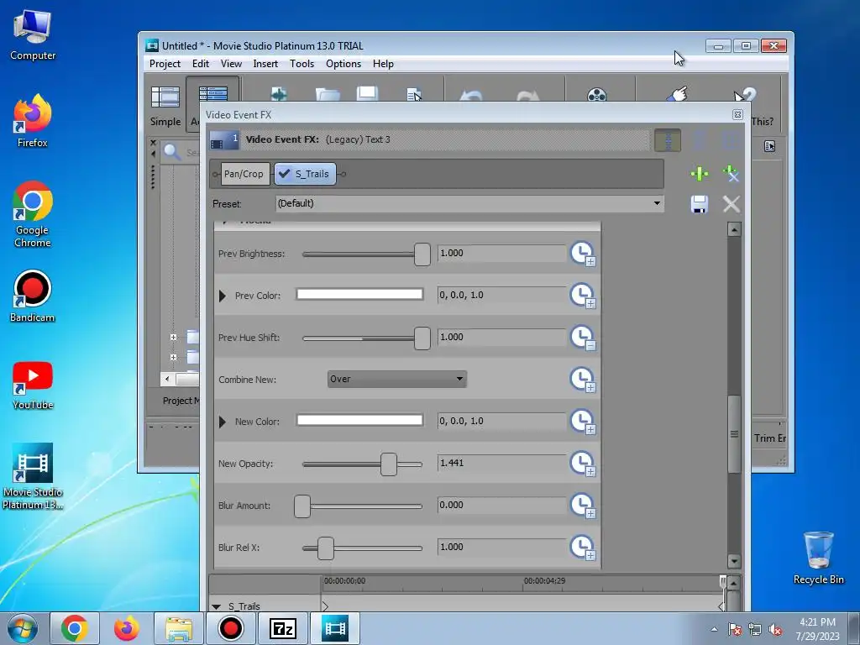860x645 pixels.
Task: Open the Options menu
Action: point(343,64)
